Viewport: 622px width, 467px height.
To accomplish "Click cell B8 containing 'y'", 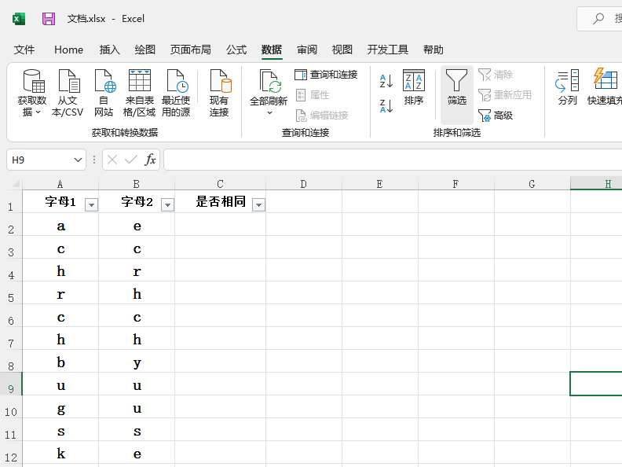I will pos(137,361).
